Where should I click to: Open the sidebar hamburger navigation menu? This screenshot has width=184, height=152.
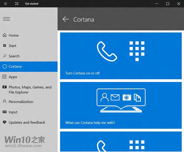point(6,19)
